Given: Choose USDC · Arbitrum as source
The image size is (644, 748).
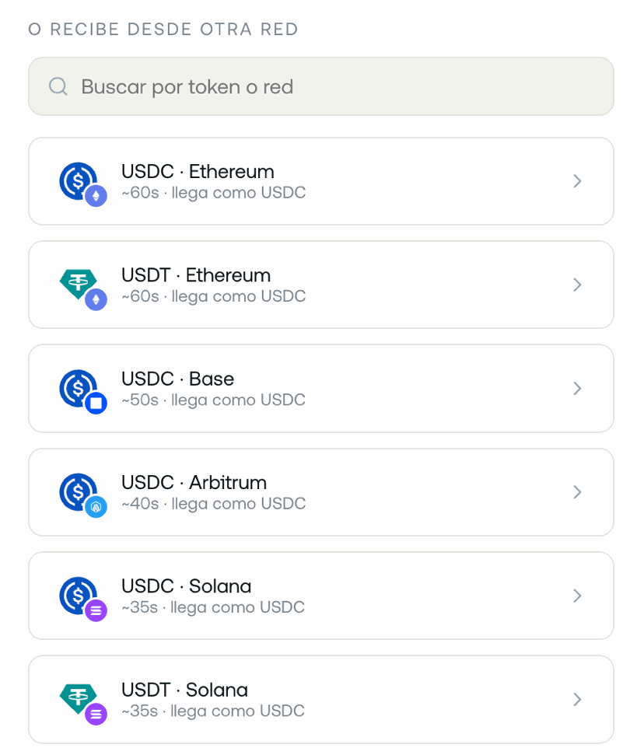Looking at the screenshot, I should point(321,492).
